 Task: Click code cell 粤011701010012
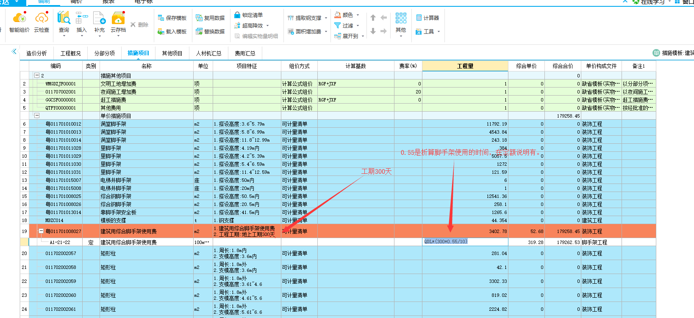coord(56,124)
